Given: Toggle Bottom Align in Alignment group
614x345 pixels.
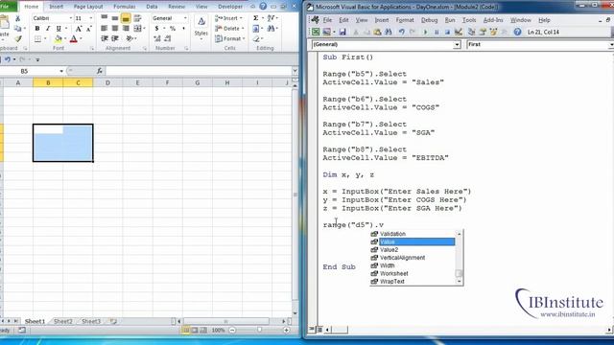Looking at the screenshot, I should pos(126,18).
